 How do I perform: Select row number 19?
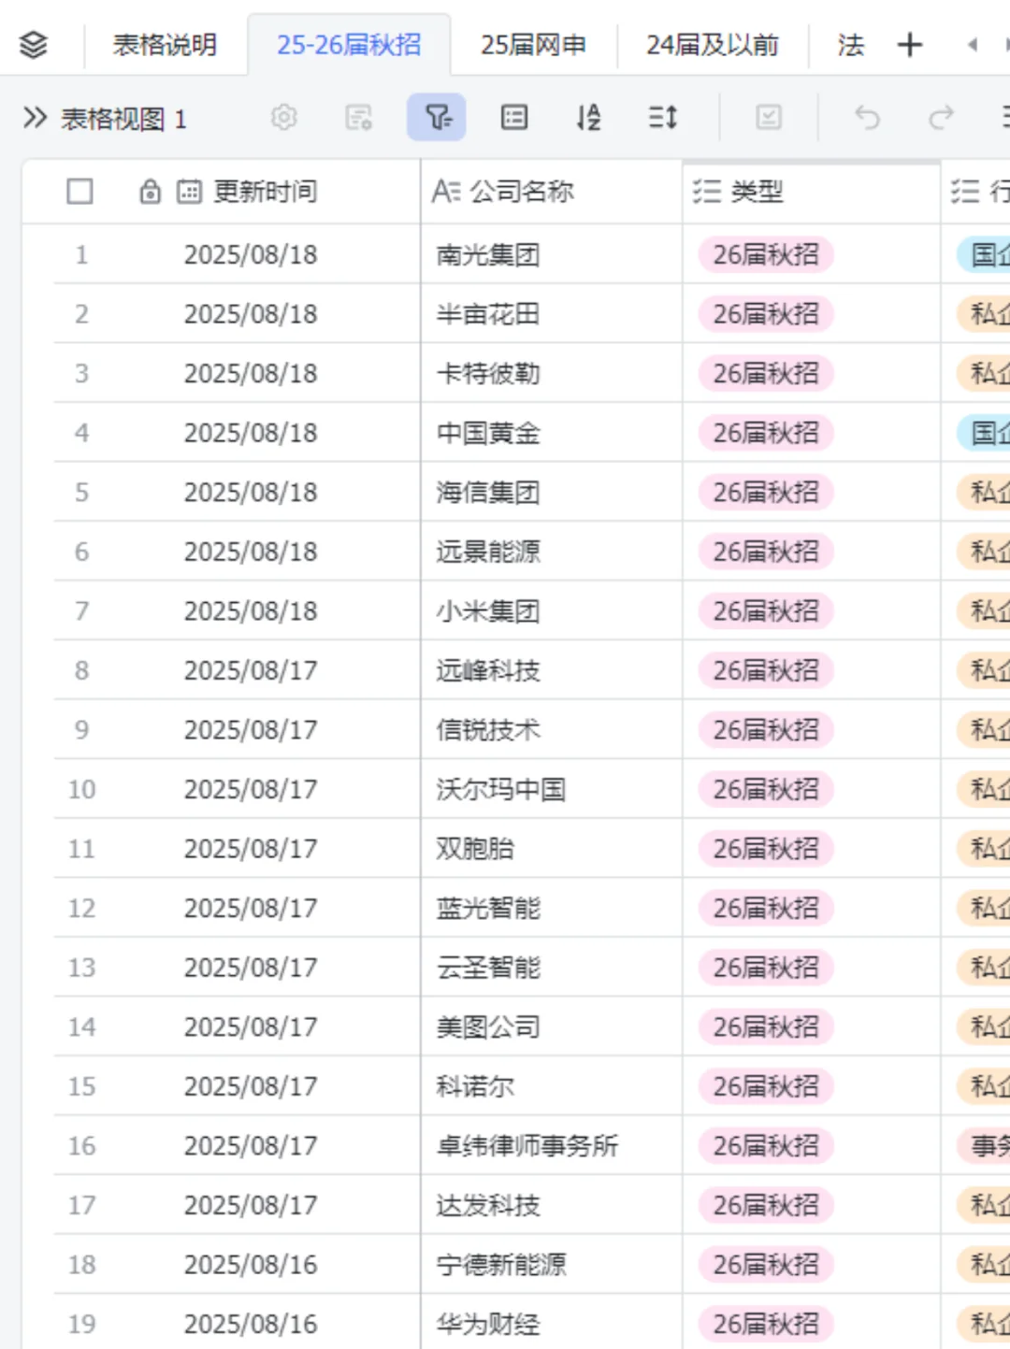(x=81, y=1323)
